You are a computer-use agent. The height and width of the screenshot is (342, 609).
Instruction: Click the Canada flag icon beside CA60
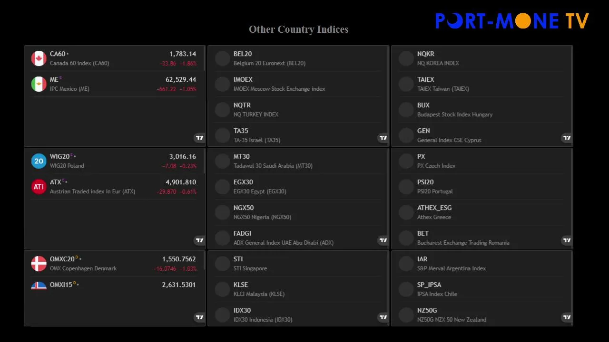click(39, 58)
